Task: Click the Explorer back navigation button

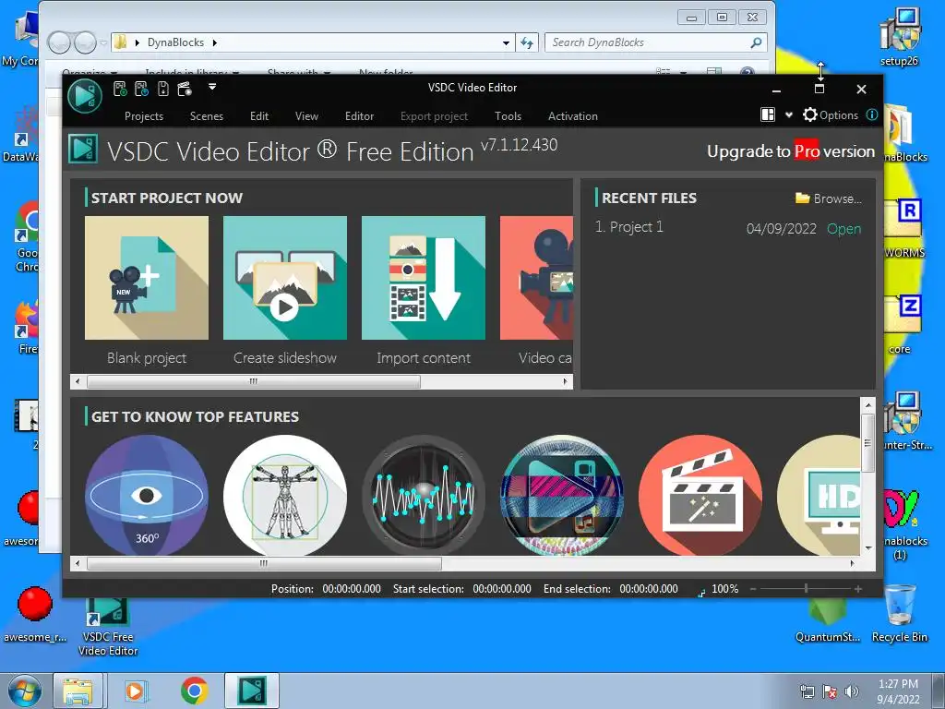Action: 60,42
